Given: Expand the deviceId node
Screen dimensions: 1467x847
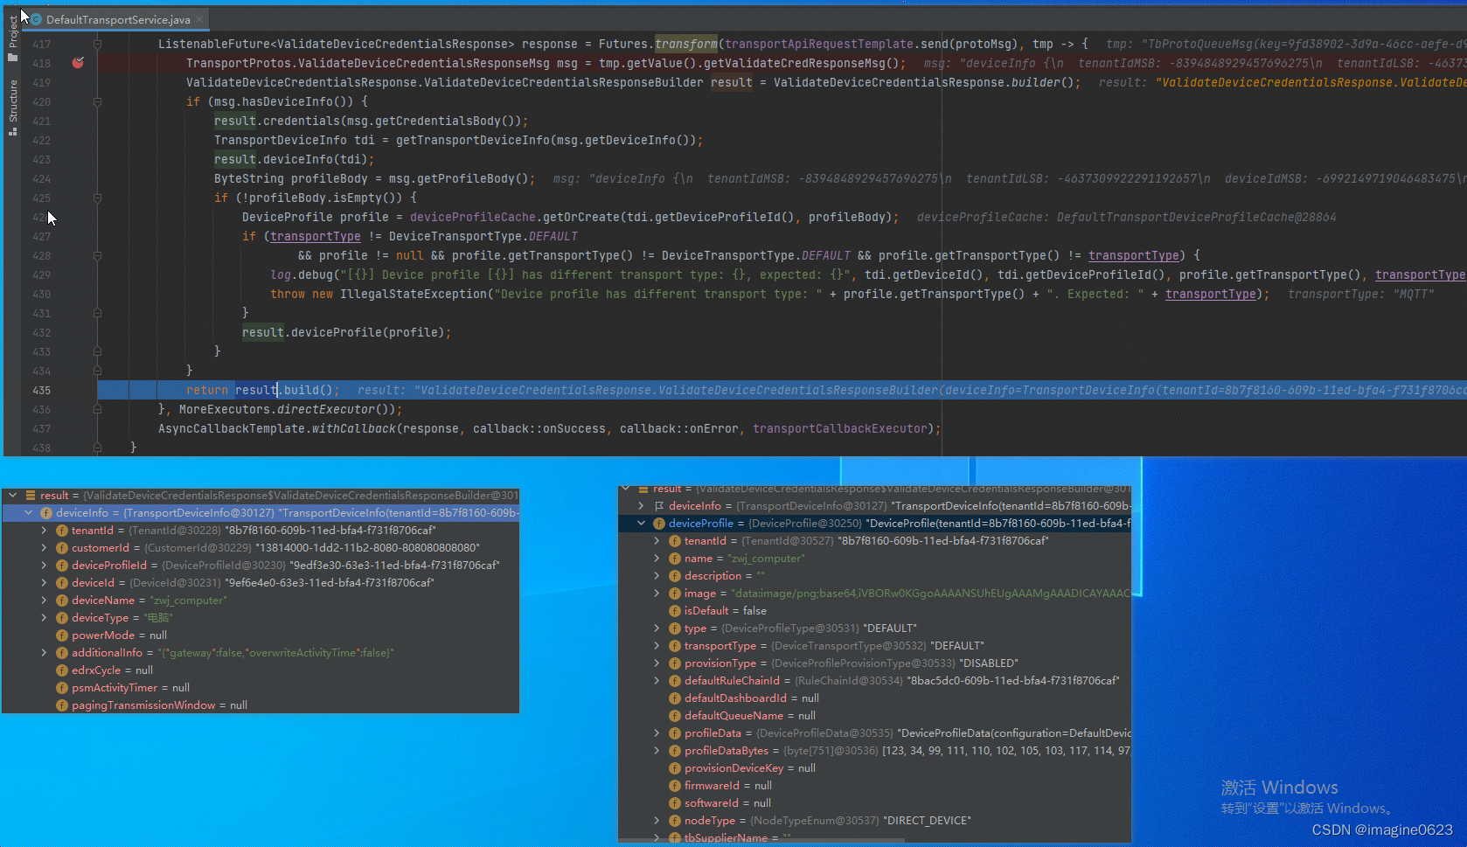Looking at the screenshot, I should (44, 582).
